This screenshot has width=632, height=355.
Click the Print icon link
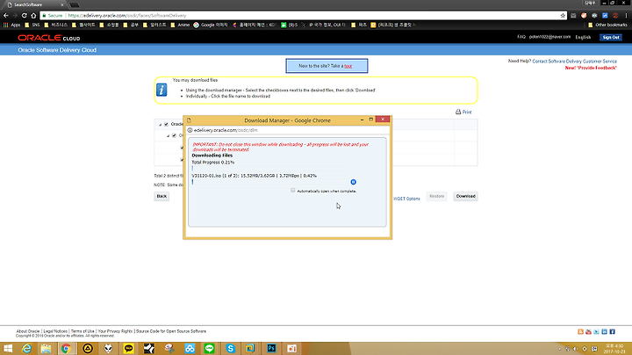[x=463, y=112]
